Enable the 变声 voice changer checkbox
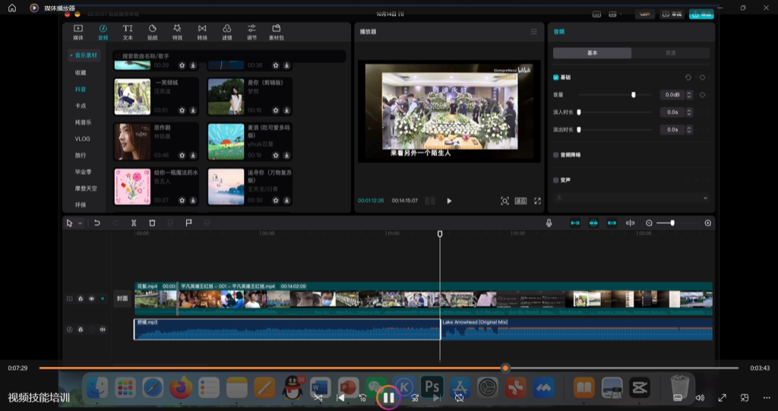Screen dimensions: 778x411 (556, 180)
